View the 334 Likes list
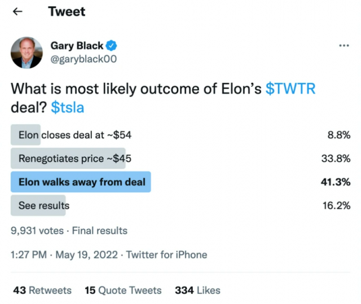This screenshot has height=304, width=361. click(197, 290)
